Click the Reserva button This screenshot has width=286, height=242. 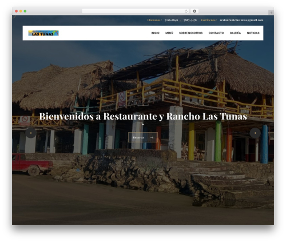pyautogui.click(x=143, y=137)
